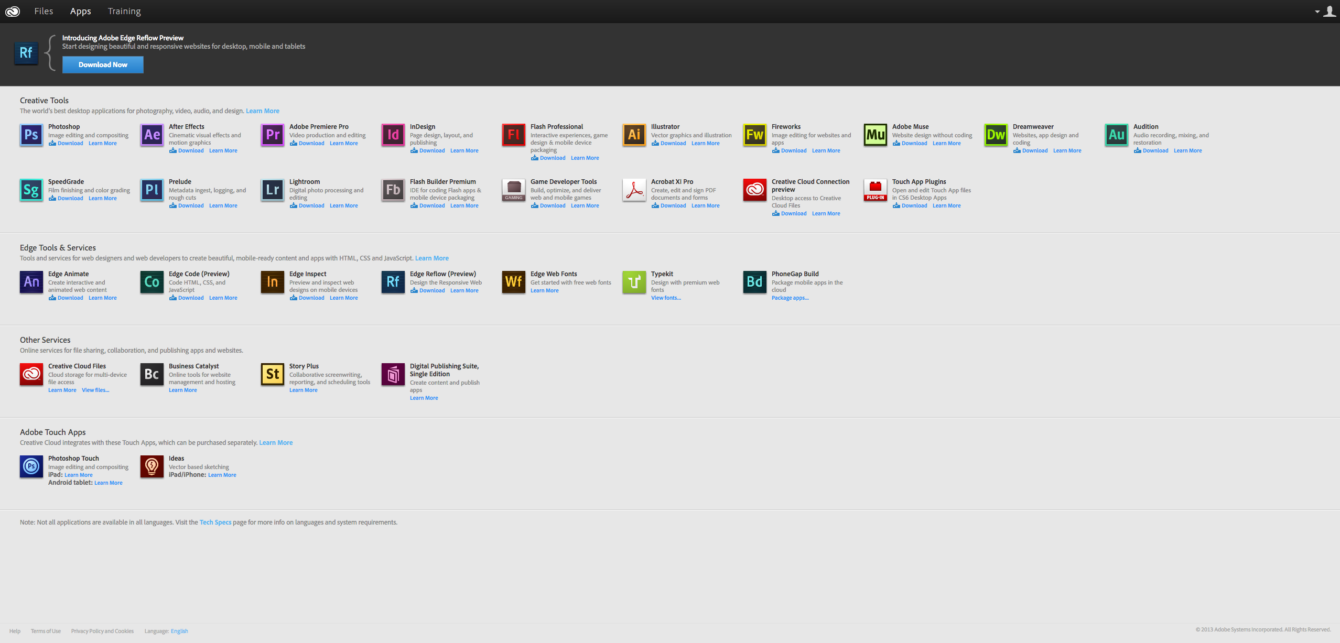Open Edge Tools & Services Learn More link
The height and width of the screenshot is (643, 1340).
(432, 258)
